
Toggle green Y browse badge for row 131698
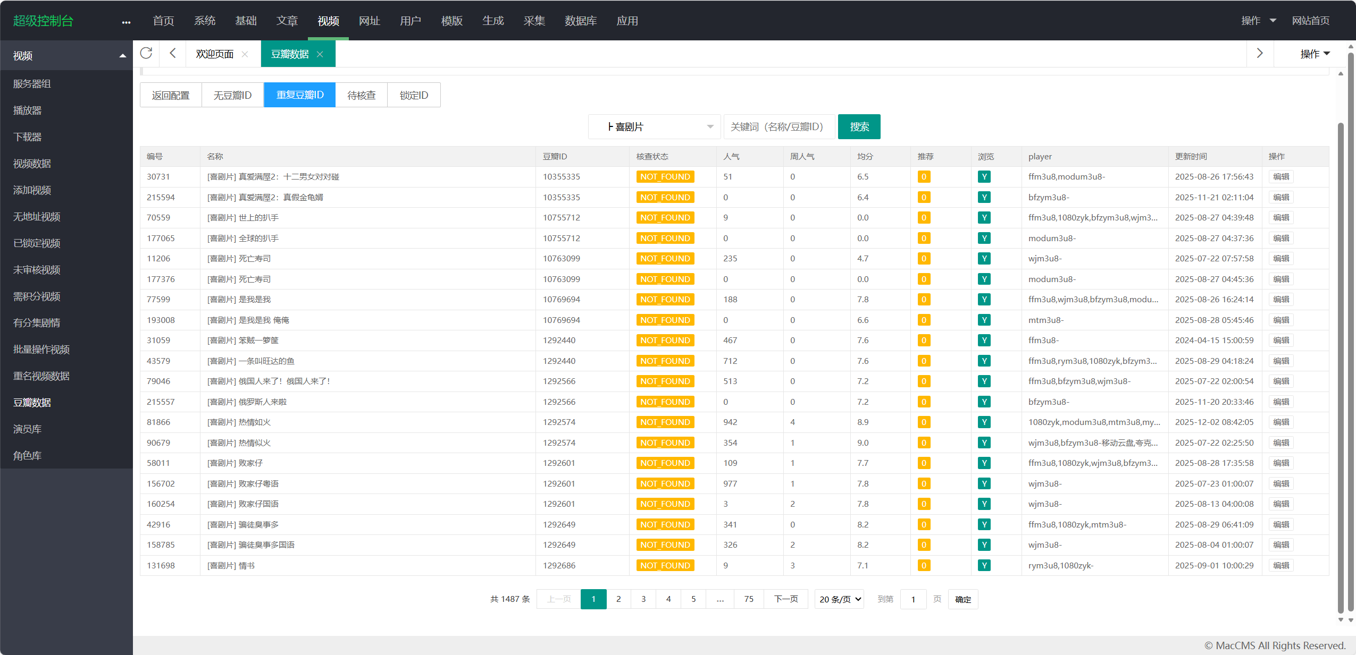pyautogui.click(x=984, y=566)
